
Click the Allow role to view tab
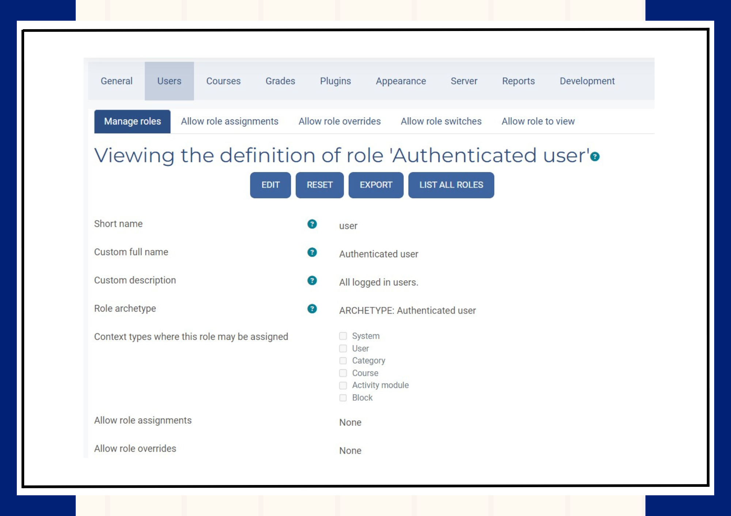coord(538,121)
